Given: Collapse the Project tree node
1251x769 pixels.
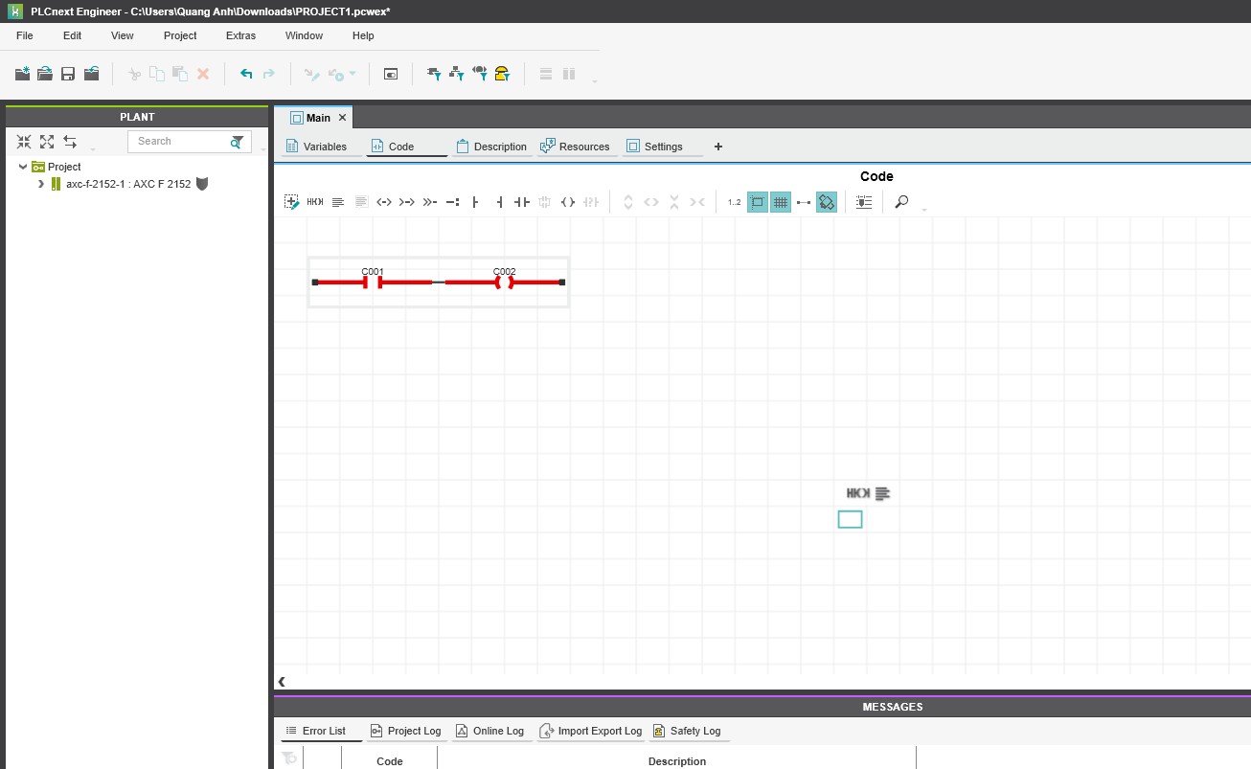Looking at the screenshot, I should point(23,167).
